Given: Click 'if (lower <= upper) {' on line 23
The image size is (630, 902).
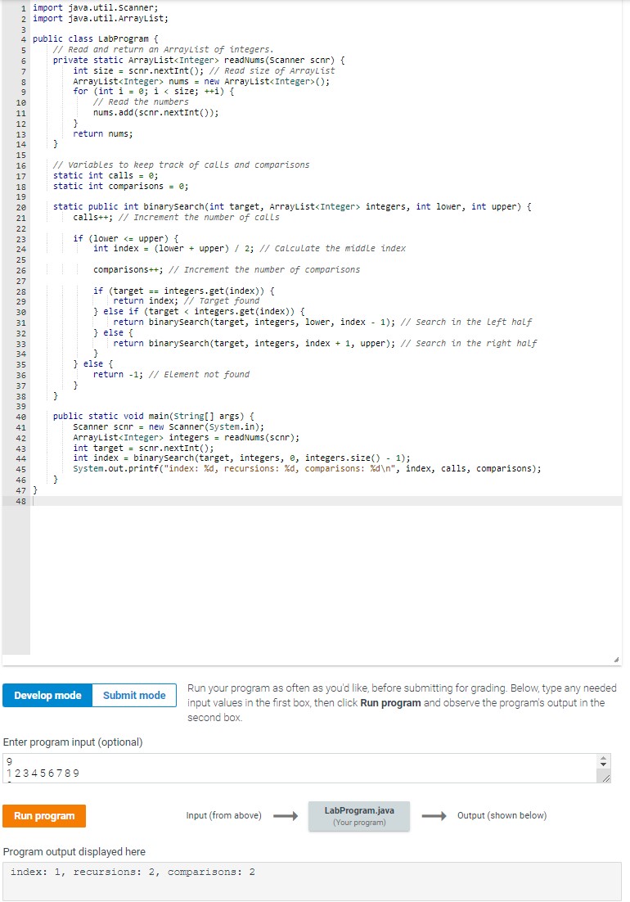Looking at the screenshot, I should [126, 238].
